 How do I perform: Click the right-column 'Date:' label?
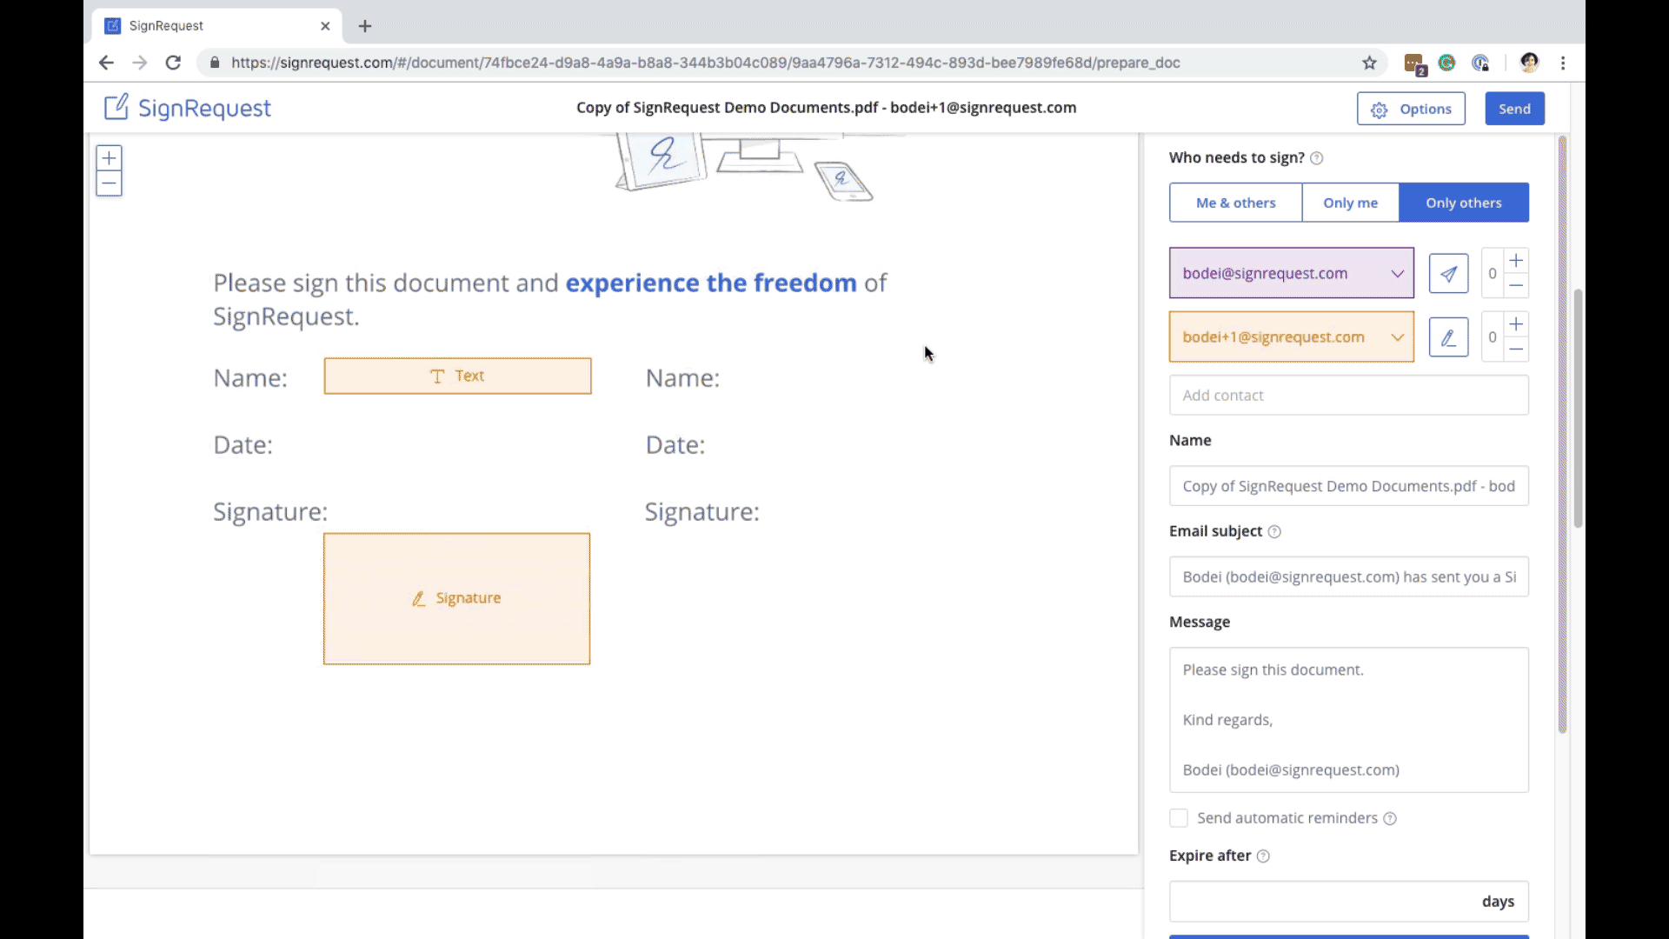(675, 445)
